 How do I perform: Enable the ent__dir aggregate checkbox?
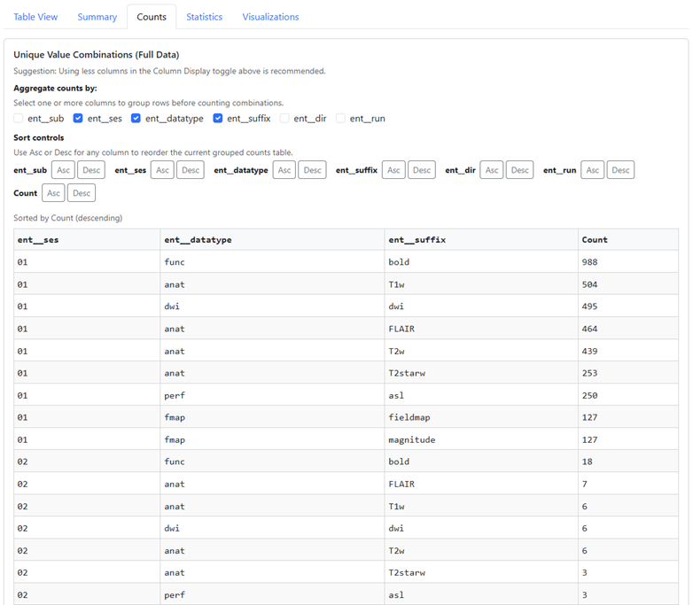pos(284,118)
